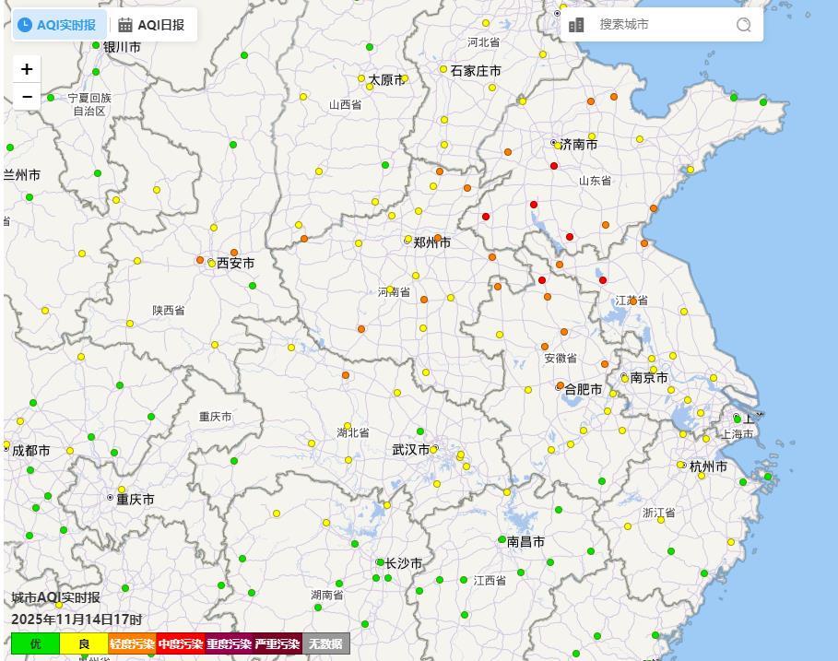
Task: Click the city-buildings icon beside the search box
Action: coord(576,25)
